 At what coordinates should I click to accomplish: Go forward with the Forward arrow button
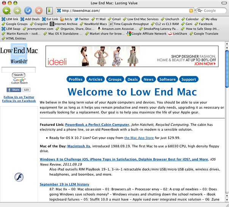pyautogui.click(x=17, y=11)
